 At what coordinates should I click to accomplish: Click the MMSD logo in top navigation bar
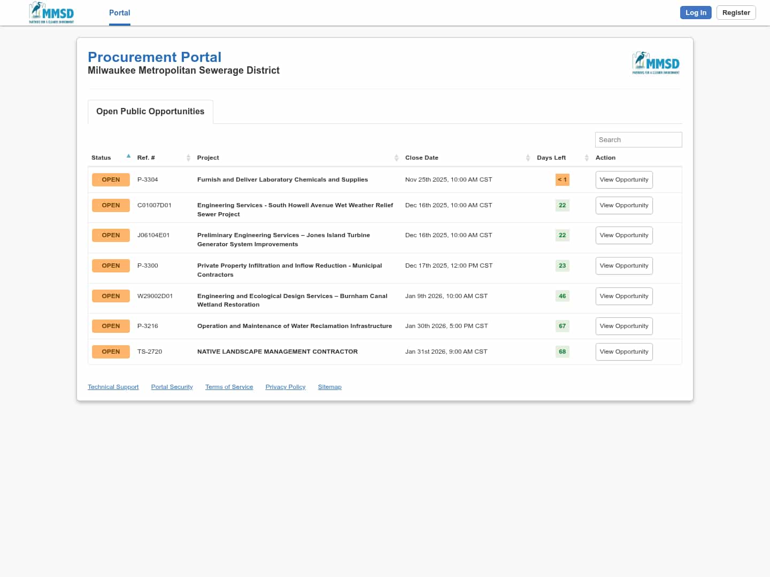pyautogui.click(x=51, y=13)
